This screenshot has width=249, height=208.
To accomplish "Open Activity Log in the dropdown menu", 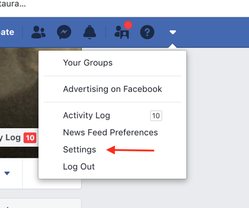I will tap(87, 116).
